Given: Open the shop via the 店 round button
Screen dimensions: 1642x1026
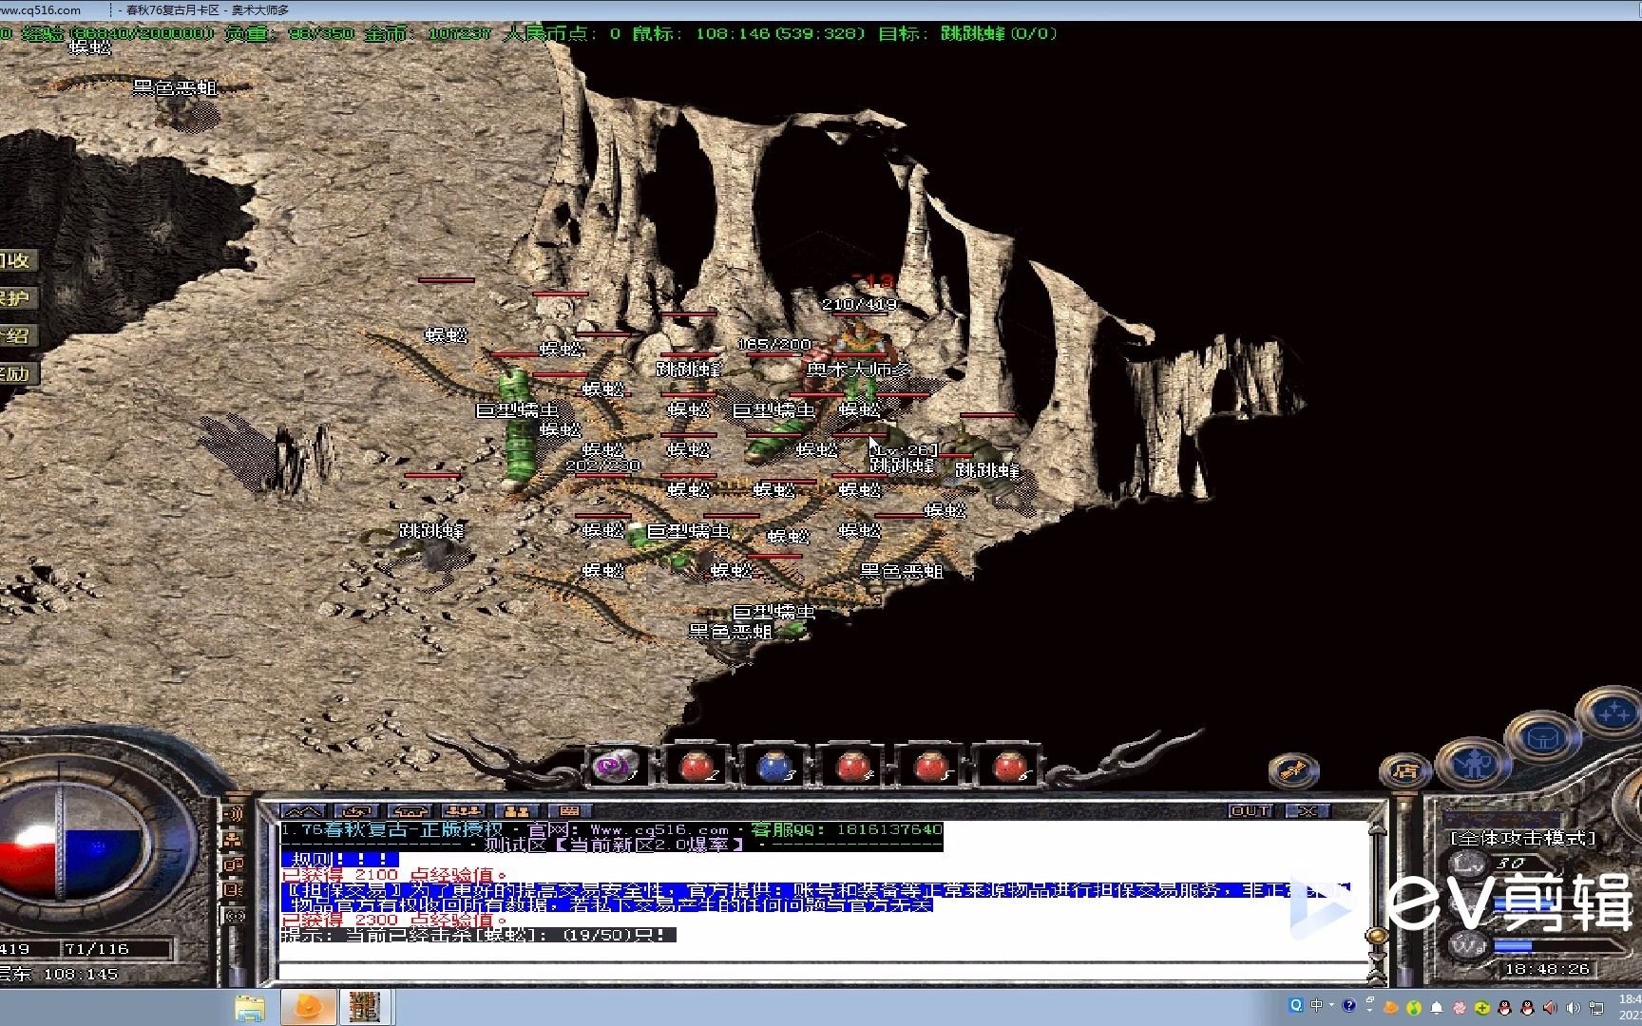Looking at the screenshot, I should pyautogui.click(x=1404, y=771).
